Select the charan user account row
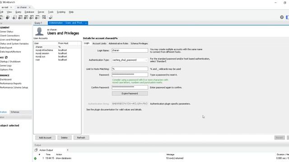This screenshot has width=289, height=162. coord(57,47)
